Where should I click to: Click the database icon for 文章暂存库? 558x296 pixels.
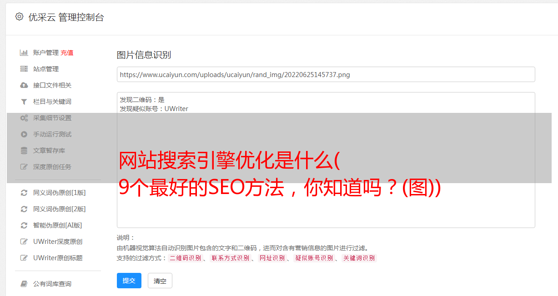[24, 150]
